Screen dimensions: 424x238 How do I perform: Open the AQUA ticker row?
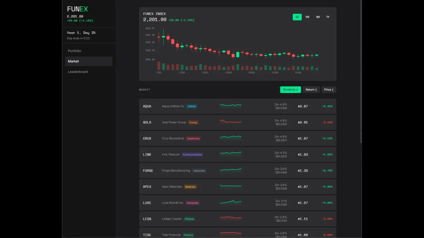[238, 106]
